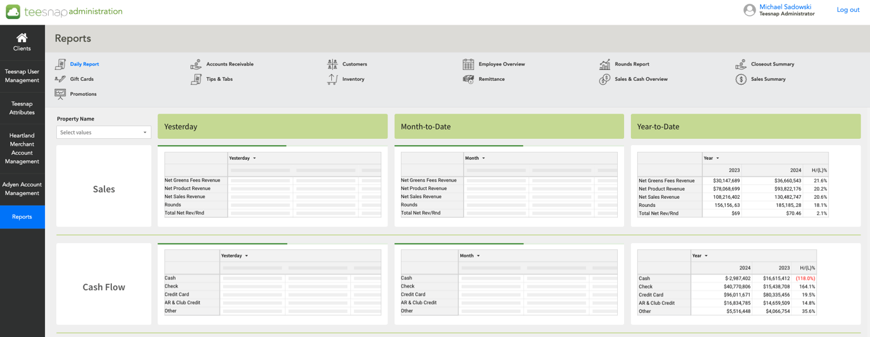Click the Sales Summary report link
870x337 pixels.
768,80
